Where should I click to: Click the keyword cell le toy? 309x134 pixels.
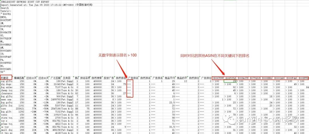click(x=6, y=127)
